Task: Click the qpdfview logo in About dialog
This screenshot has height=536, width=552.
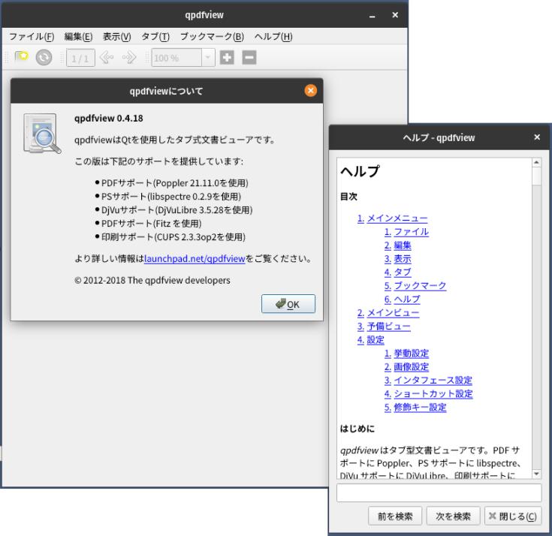Action: (42, 134)
